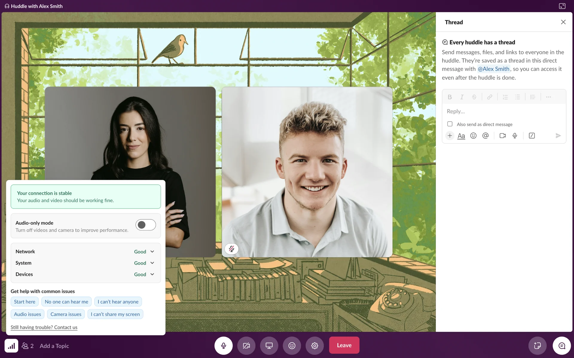Image resolution: width=574 pixels, height=358 pixels.
Task: Toggle the Aa formatting toolbar visibility
Action: [x=461, y=136]
